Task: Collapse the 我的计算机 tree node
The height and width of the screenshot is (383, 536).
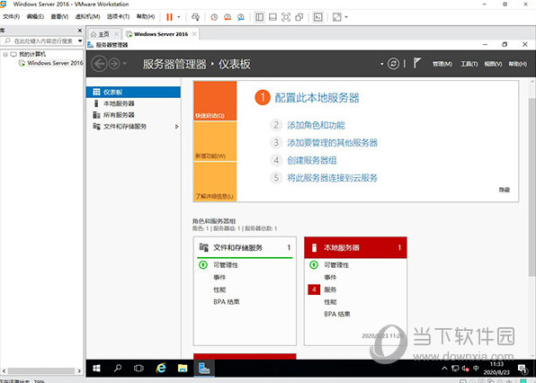Action: click(x=5, y=54)
